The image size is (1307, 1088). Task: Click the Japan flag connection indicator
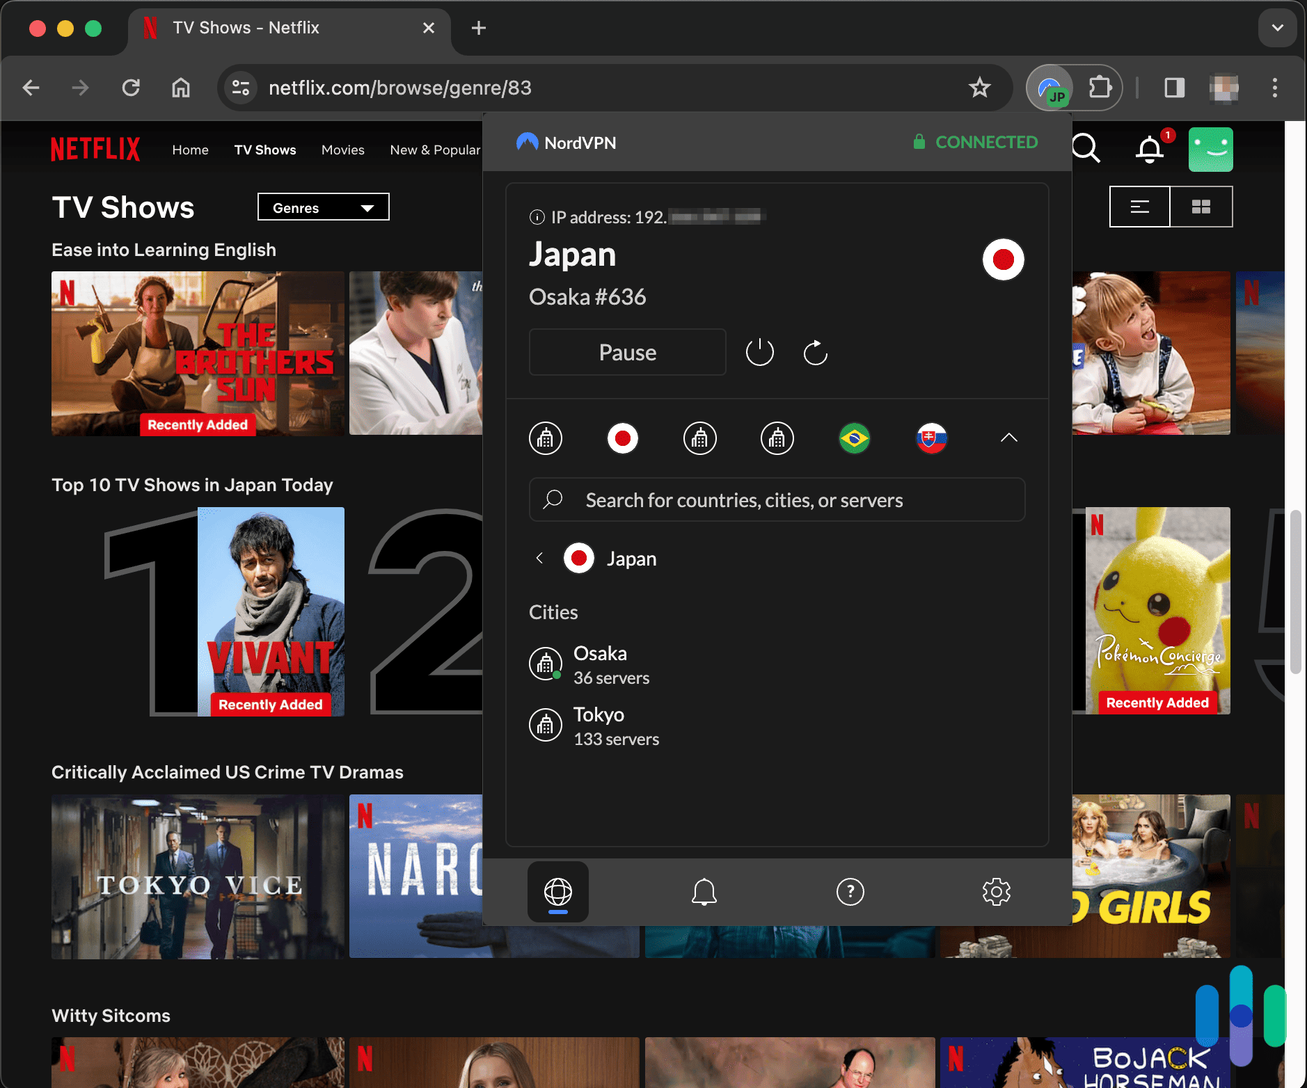click(x=1002, y=259)
